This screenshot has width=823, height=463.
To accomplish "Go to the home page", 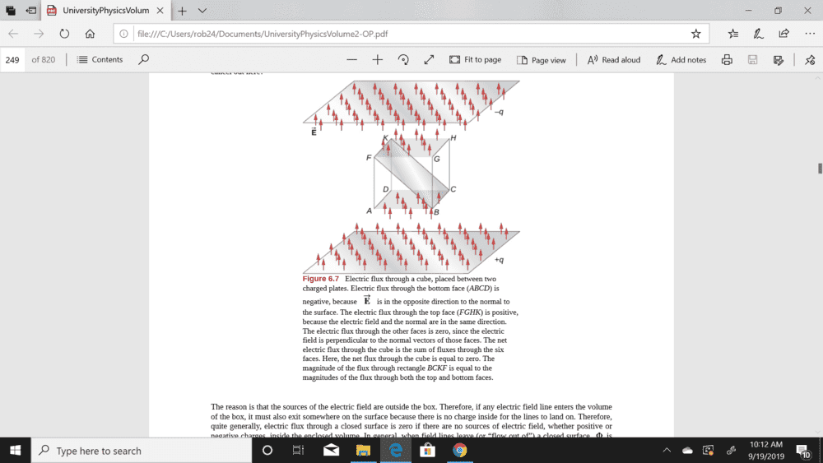I will [90, 34].
